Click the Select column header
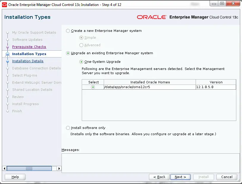Viewport: 242px width, 184px height. [93, 82]
